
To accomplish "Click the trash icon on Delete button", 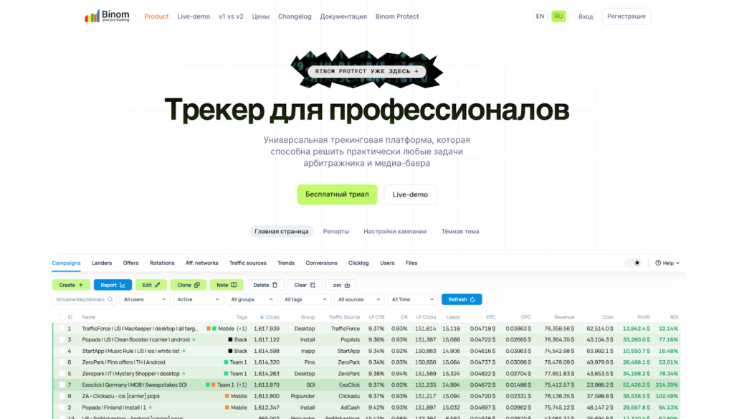I will 275,285.
